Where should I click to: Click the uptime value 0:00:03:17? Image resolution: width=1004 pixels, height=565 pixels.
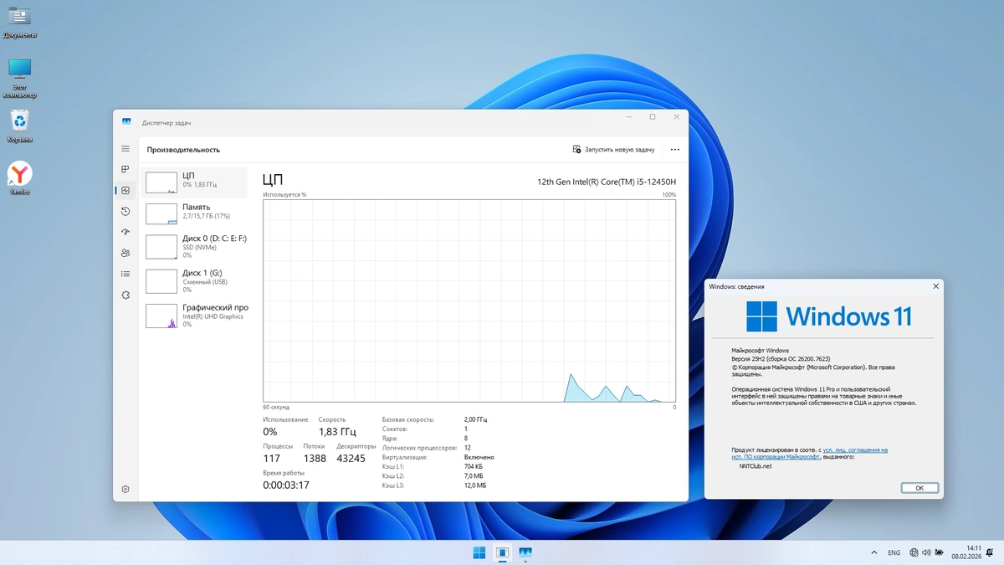tap(286, 485)
